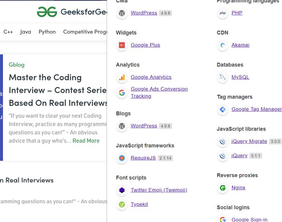Click the WordPress icon under CMS

click(122, 13)
